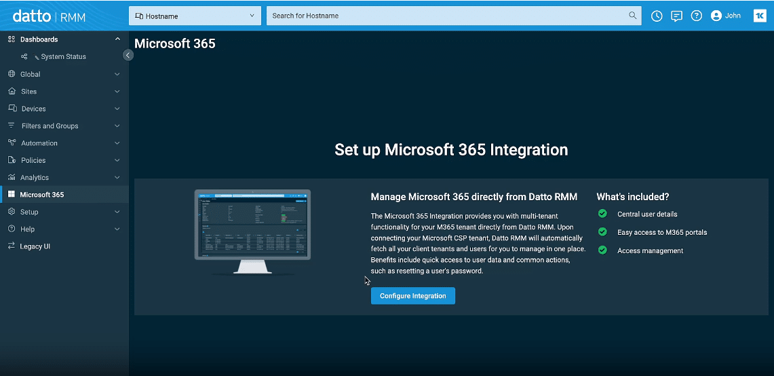Click the Help circle icon in sidebar
Viewport: 774px width, 376px height.
tap(12, 229)
